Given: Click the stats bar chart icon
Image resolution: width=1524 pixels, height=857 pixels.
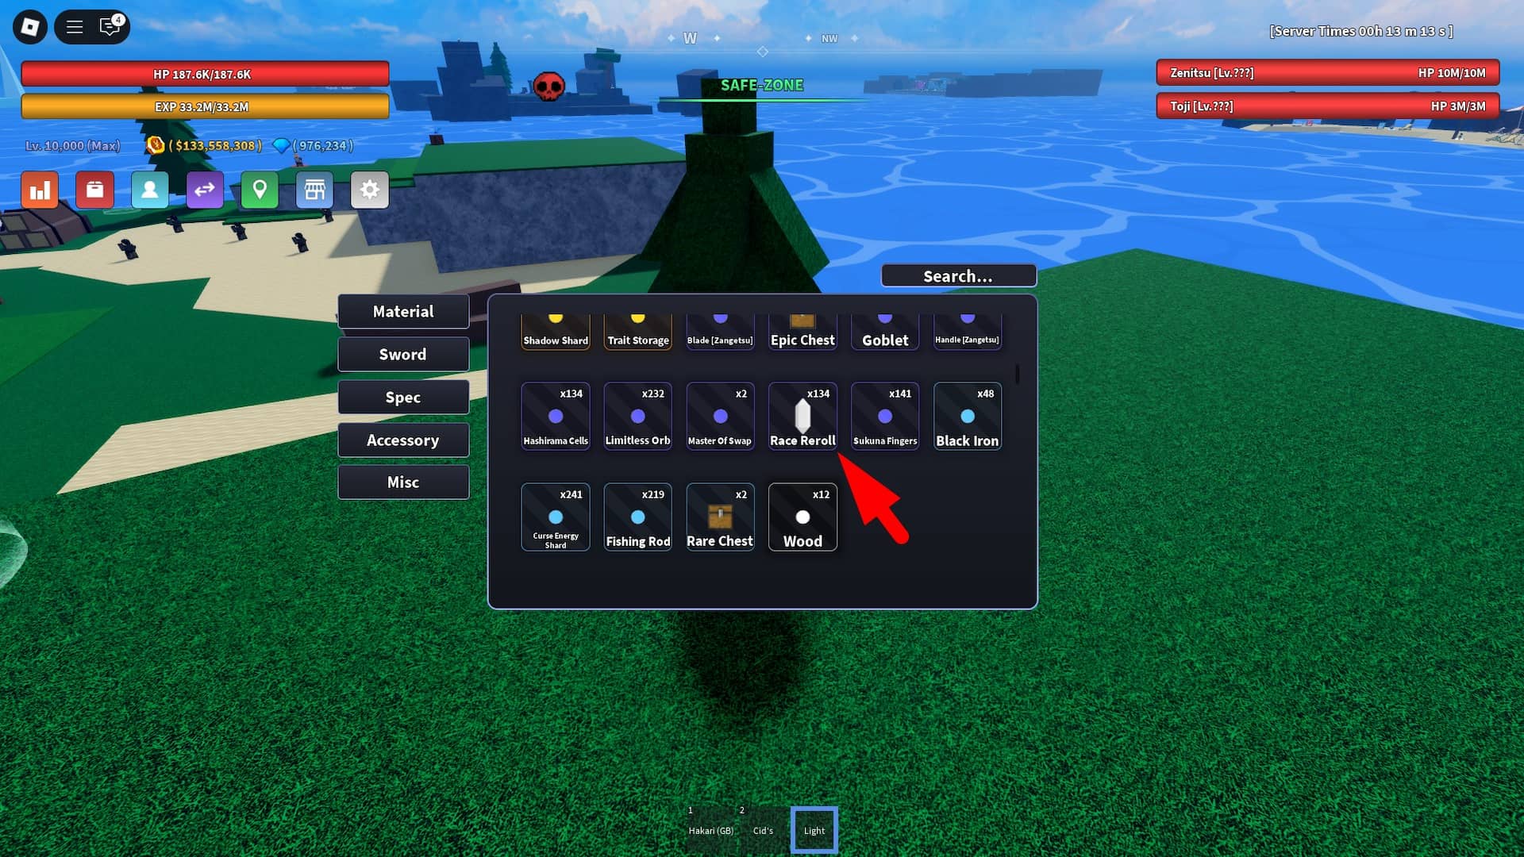Looking at the screenshot, I should tap(40, 190).
